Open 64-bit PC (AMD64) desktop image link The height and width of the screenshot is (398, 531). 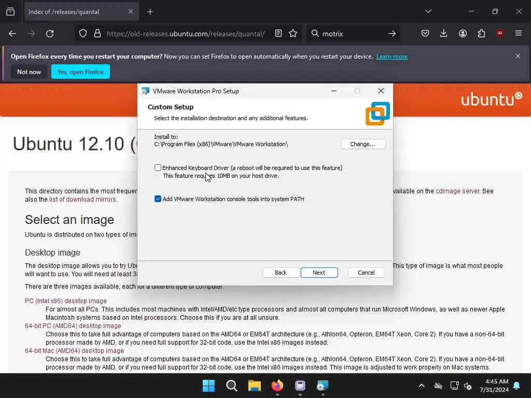(x=73, y=325)
